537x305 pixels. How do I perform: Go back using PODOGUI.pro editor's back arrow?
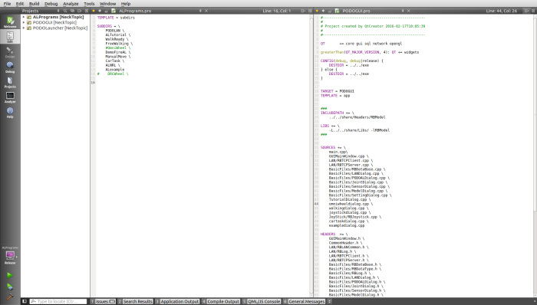tap(317, 11)
